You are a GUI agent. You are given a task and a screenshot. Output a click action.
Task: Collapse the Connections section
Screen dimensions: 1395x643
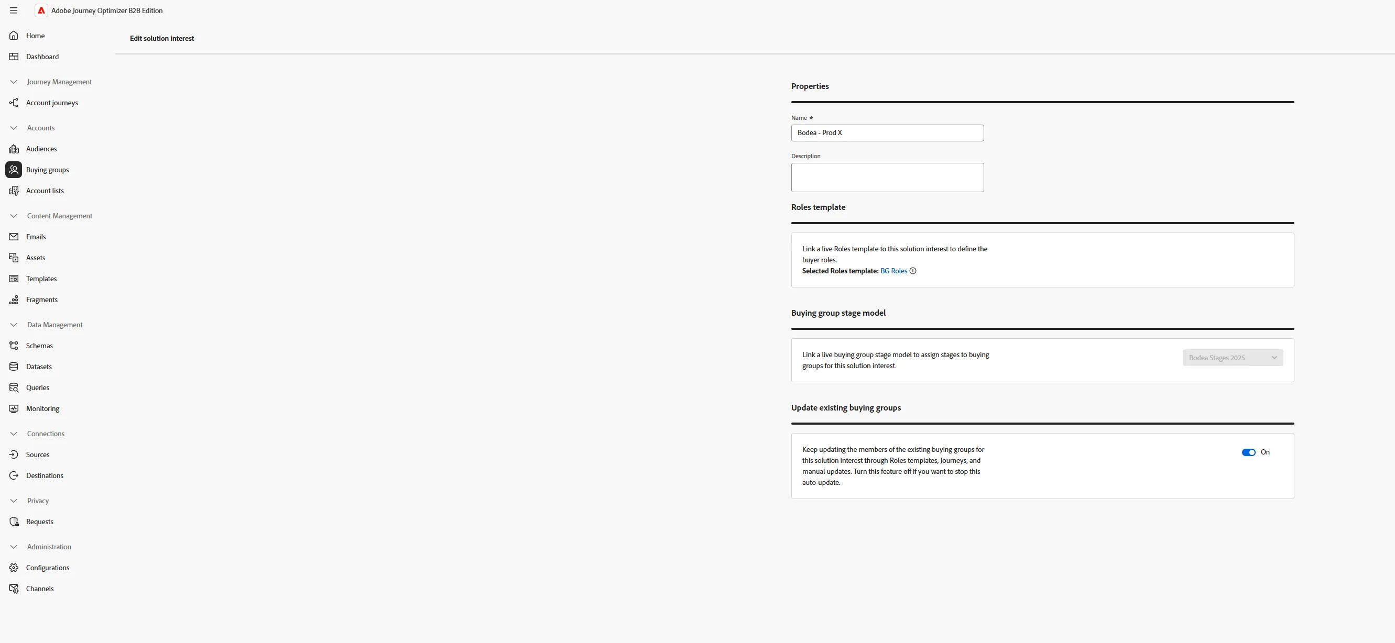point(14,434)
